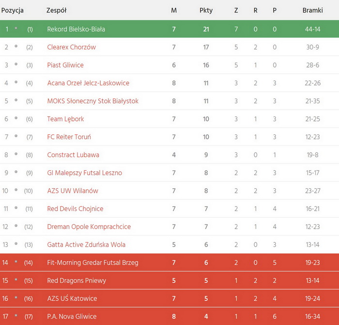Open FC Reiter Toruń team page

(69, 137)
